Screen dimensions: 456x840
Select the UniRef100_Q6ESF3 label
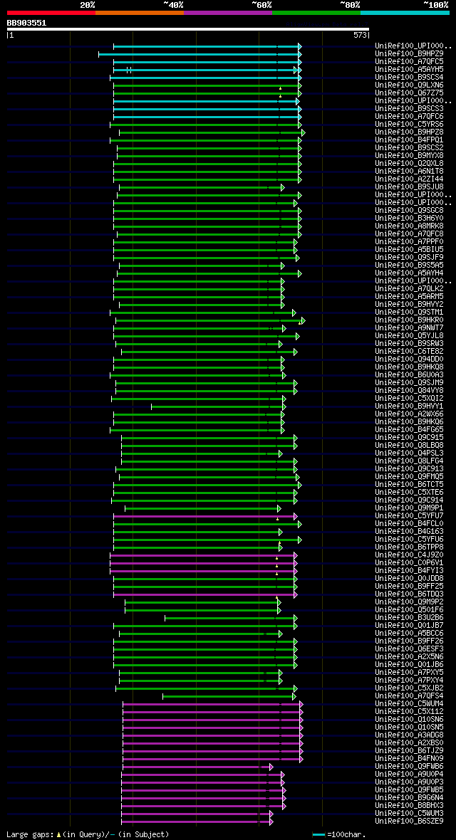pyautogui.click(x=409, y=649)
